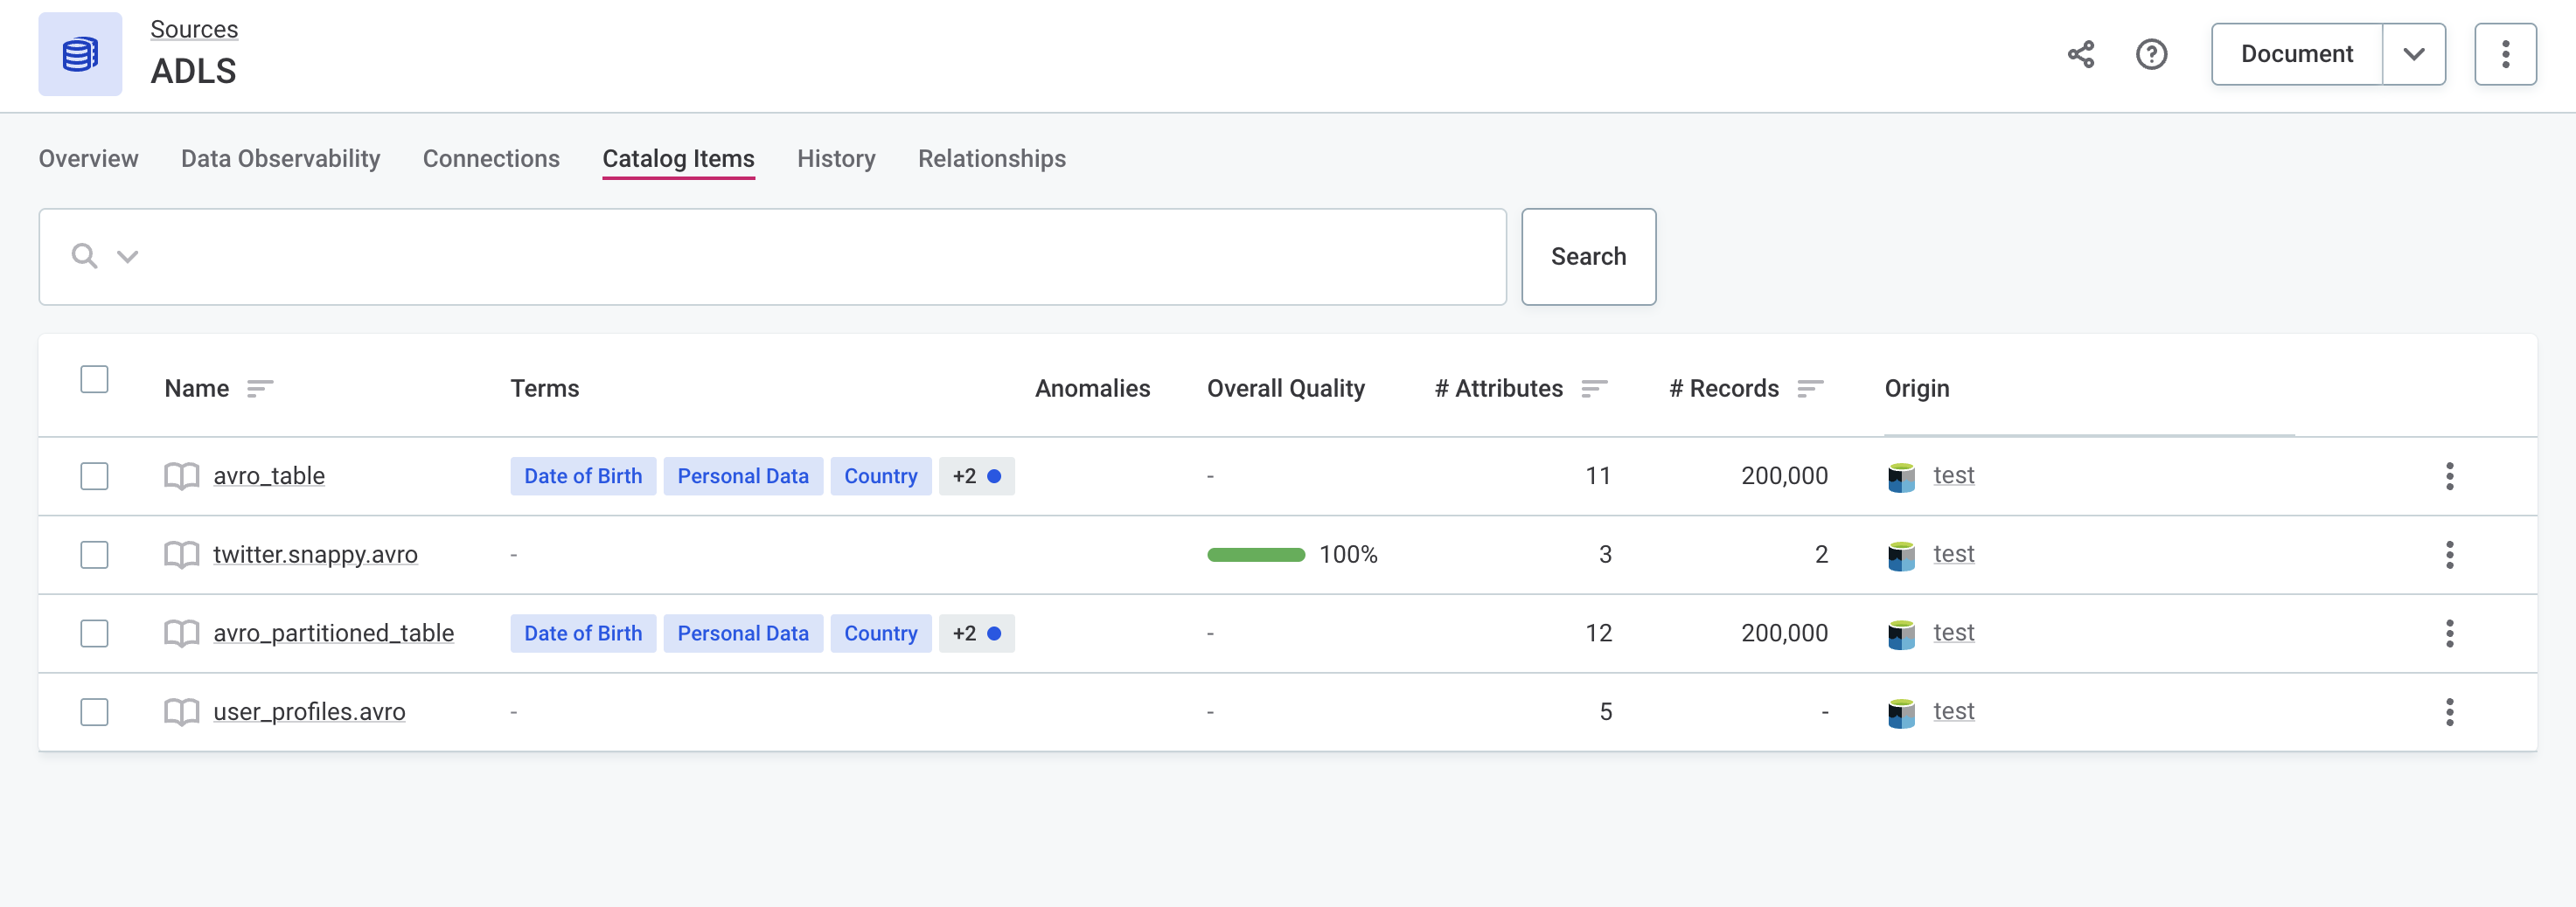
Task: Expand the +2 terms badge on avro_table
Action: pyautogui.click(x=976, y=476)
